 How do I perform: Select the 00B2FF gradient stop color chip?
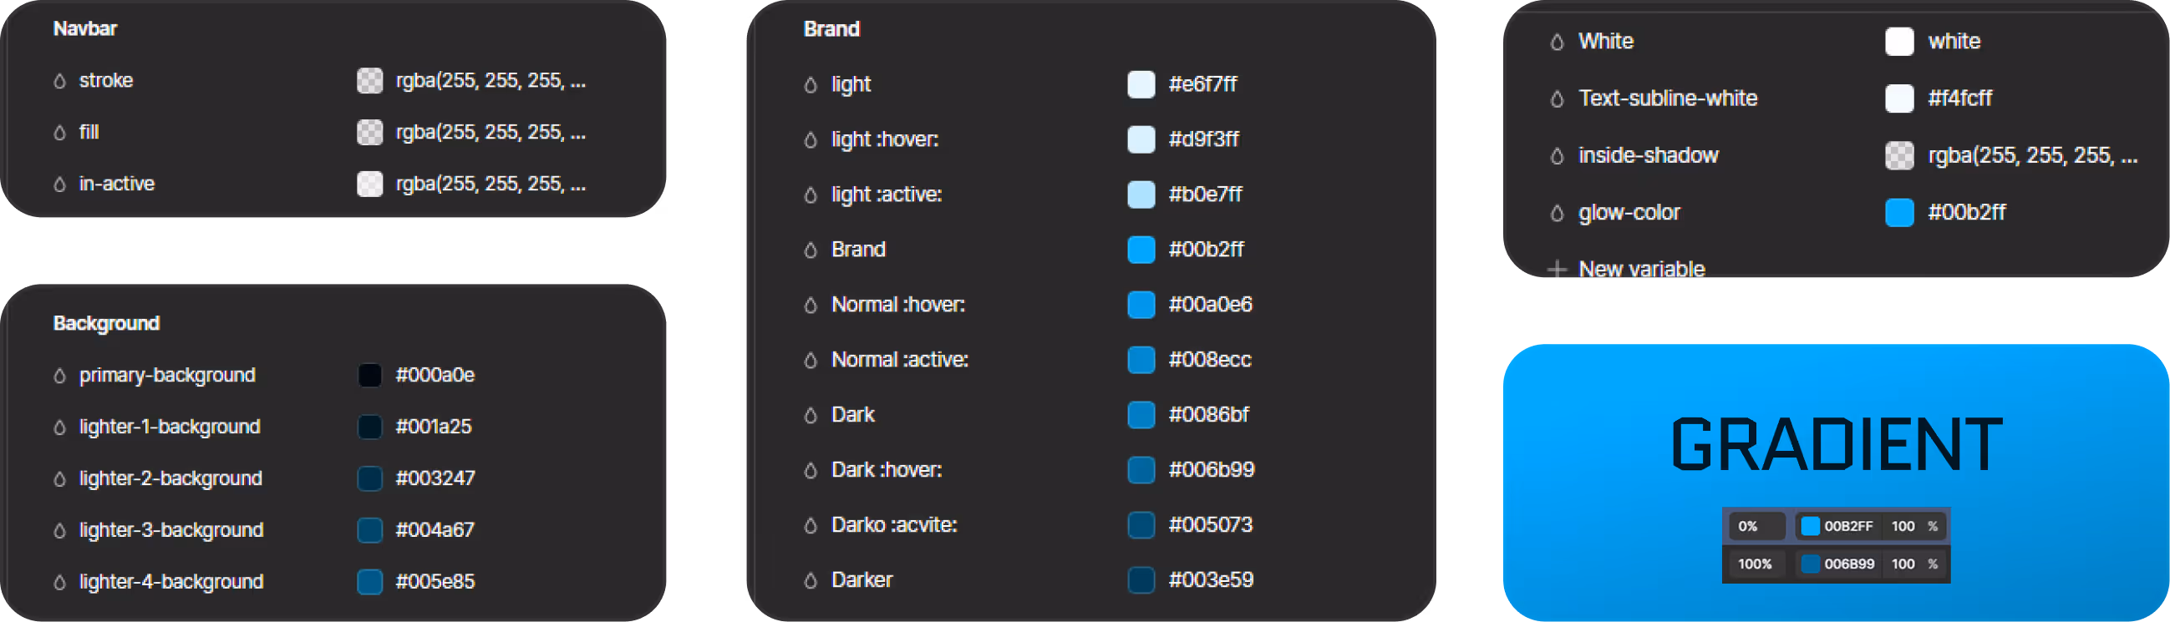pyautogui.click(x=1810, y=526)
